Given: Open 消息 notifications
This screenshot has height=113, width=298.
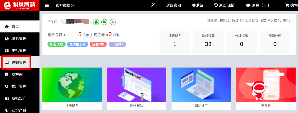Looking at the screenshot, I should coord(257,5).
